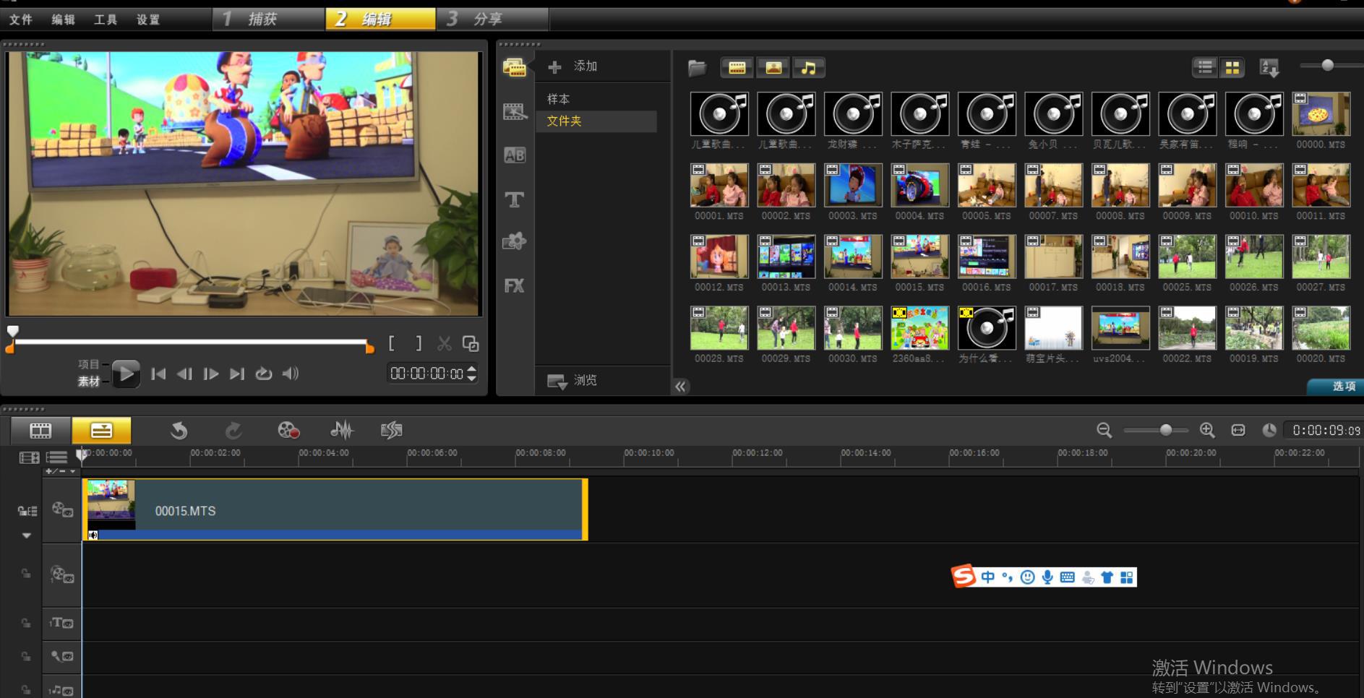Zoom in the timeline with magnifier plus
The height and width of the screenshot is (698, 1364).
coord(1207,431)
